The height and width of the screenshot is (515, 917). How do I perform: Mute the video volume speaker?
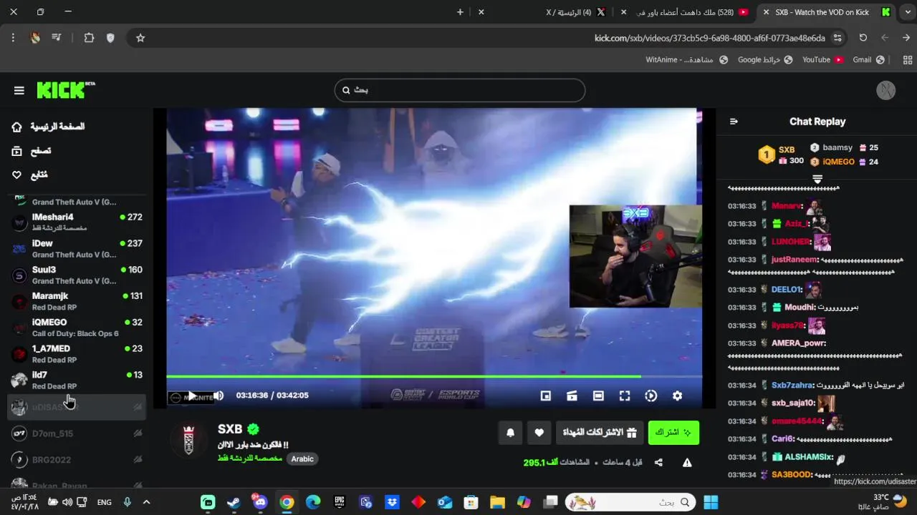click(219, 396)
